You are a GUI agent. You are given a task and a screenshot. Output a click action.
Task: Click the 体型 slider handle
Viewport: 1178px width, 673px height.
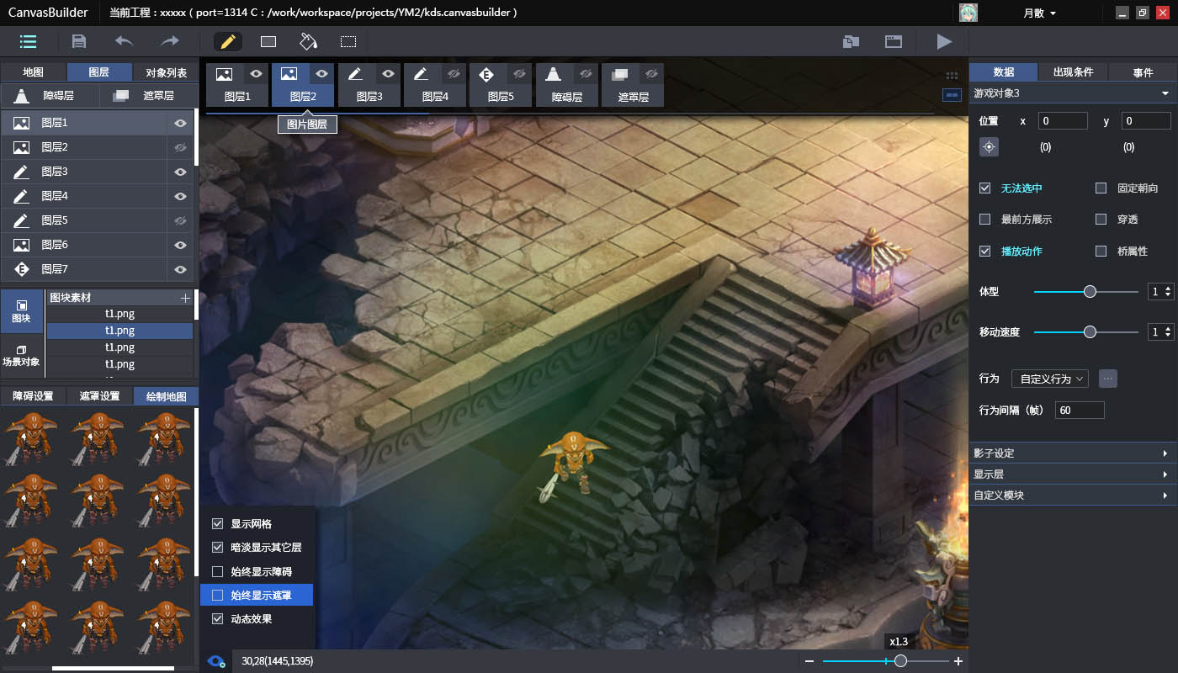(x=1090, y=292)
